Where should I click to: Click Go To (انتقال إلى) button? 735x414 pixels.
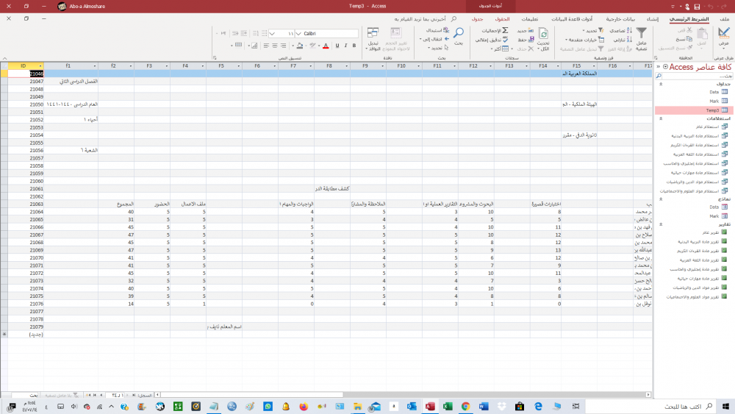435,40
